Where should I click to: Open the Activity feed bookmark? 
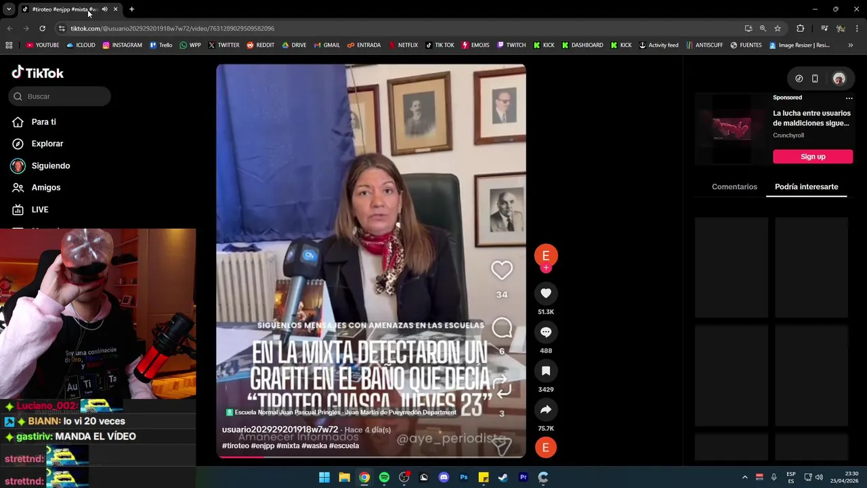(x=658, y=45)
